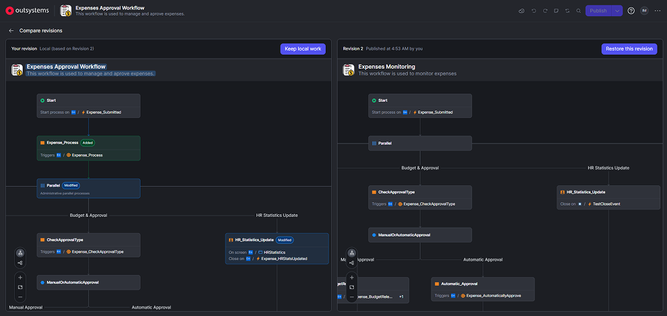Select the Parallel node in your revision
The height and width of the screenshot is (316, 667).
(x=88, y=188)
